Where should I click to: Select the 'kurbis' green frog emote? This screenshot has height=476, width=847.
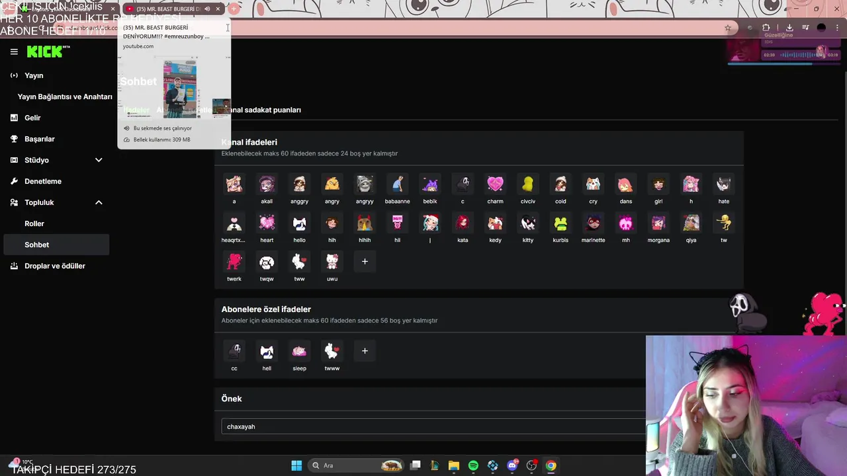pyautogui.click(x=560, y=223)
